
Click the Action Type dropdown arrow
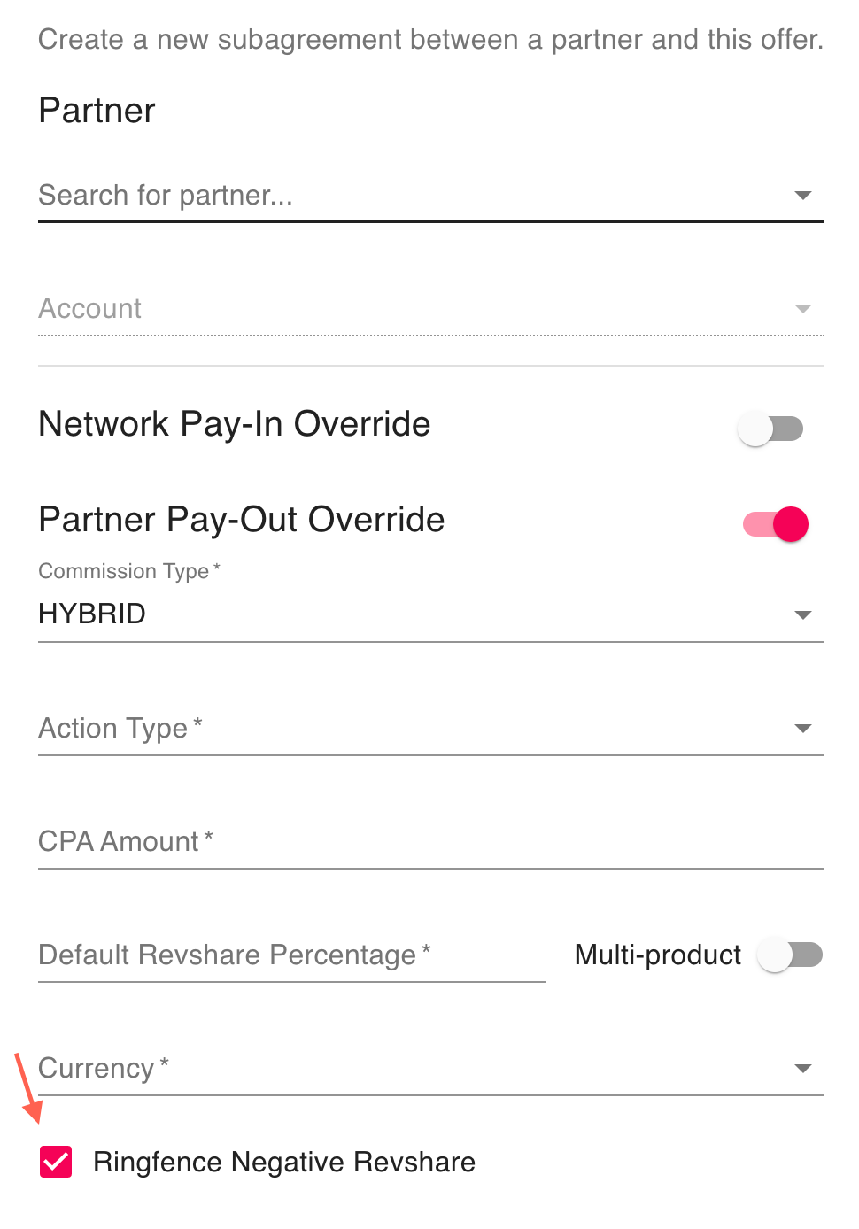802,729
